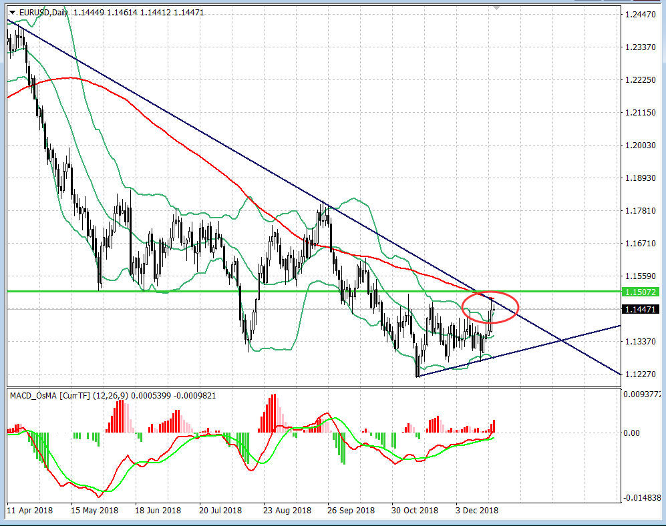Open the dropdown arrow beside EURUSD,Daily
The width and height of the screenshot is (666, 526).
pos(12,13)
